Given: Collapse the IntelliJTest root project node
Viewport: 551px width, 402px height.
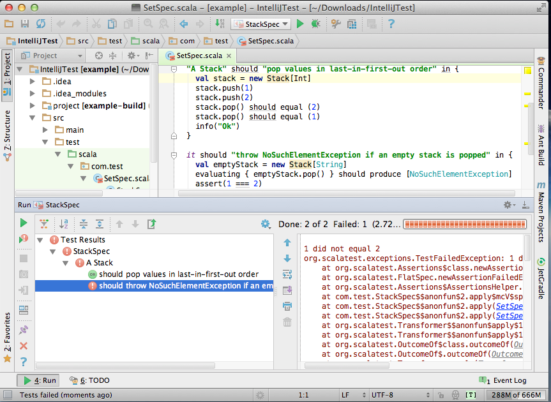Looking at the screenshot, I should coord(20,70).
